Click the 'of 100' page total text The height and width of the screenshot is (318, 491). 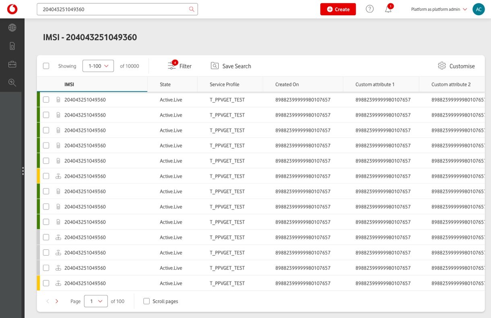click(118, 301)
